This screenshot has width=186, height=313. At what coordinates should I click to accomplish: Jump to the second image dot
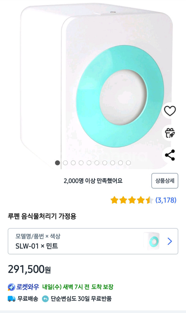(x=65, y=163)
